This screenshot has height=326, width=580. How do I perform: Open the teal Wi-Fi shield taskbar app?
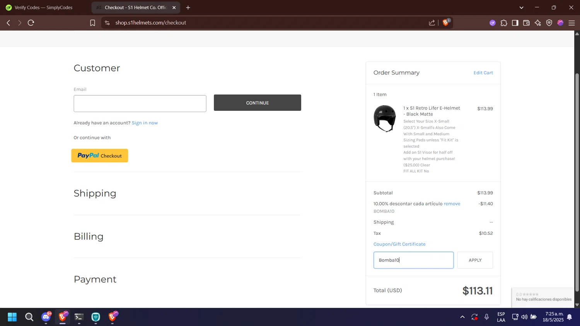(x=96, y=317)
